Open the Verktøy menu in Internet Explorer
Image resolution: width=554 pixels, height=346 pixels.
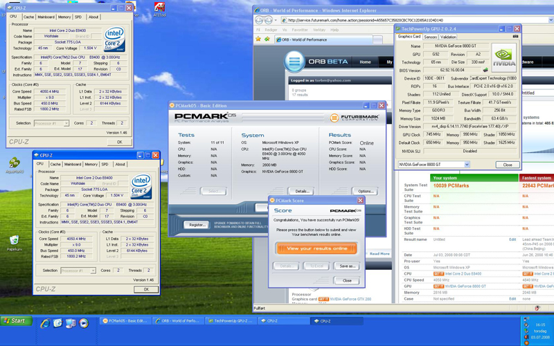tap(319, 30)
